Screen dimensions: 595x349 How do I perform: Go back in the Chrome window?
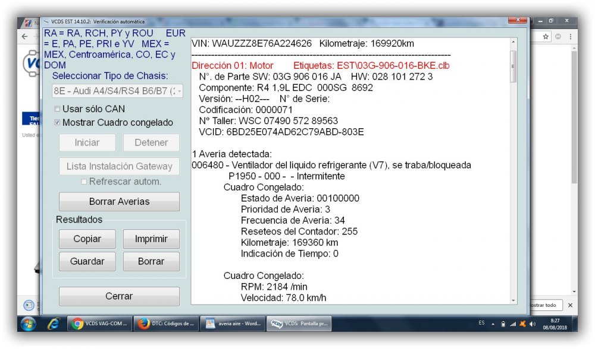click(x=24, y=37)
